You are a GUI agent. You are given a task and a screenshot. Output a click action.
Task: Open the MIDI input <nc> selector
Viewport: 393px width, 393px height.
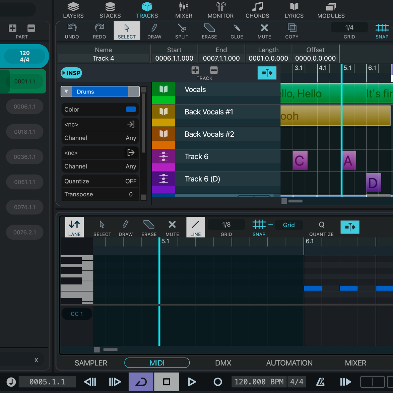[100, 124]
